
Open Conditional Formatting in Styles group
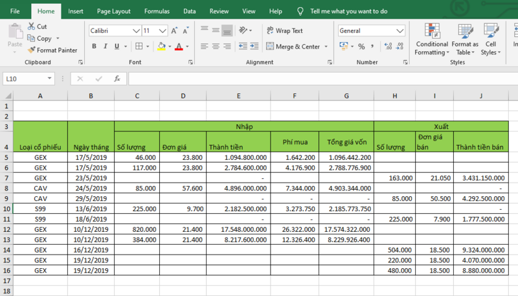coord(431,39)
